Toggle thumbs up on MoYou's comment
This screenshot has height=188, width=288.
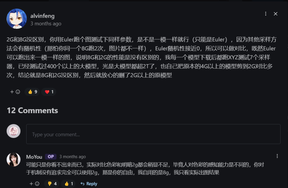(69, 184)
